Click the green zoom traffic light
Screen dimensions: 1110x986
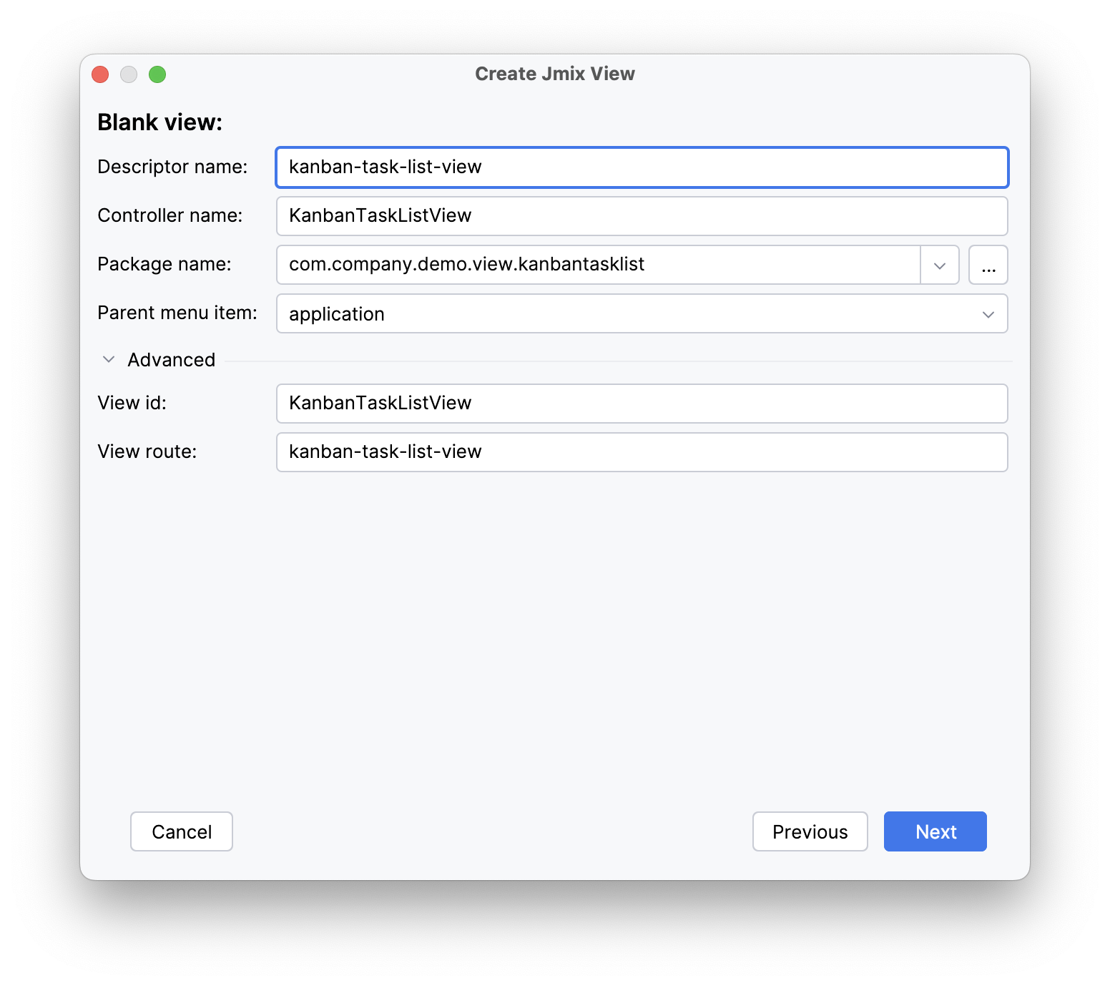click(158, 74)
